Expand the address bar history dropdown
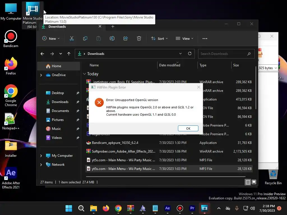 coord(180,53)
